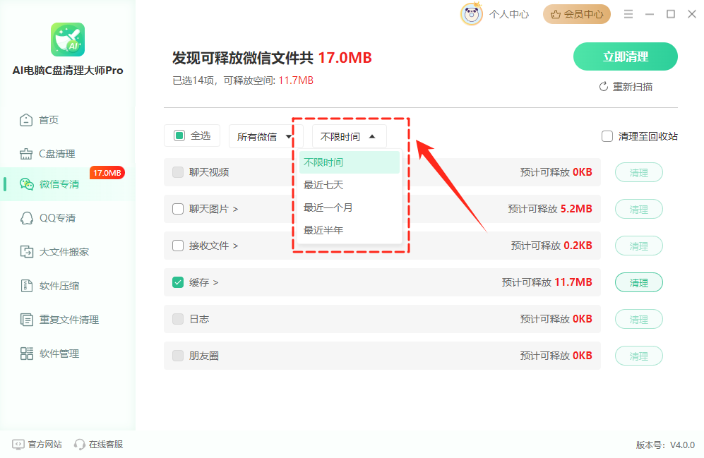
Task: Open the QQ专清 penguin icon
Action: tap(27, 218)
